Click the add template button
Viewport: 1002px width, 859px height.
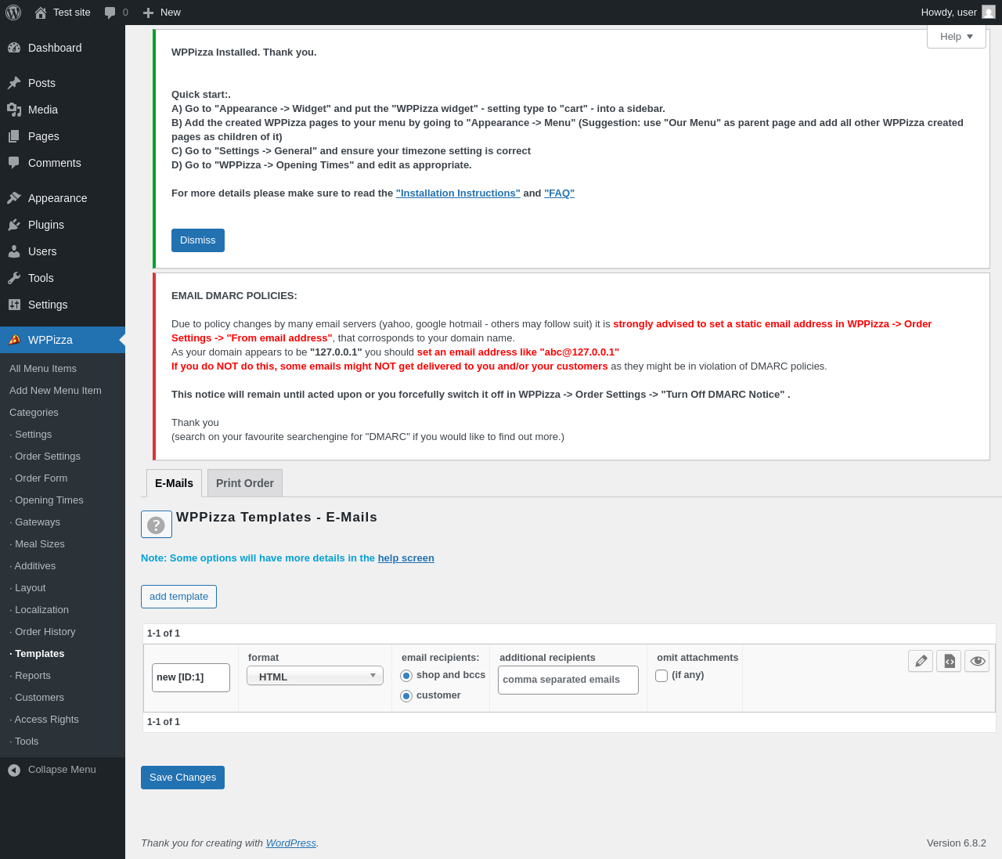pos(178,597)
